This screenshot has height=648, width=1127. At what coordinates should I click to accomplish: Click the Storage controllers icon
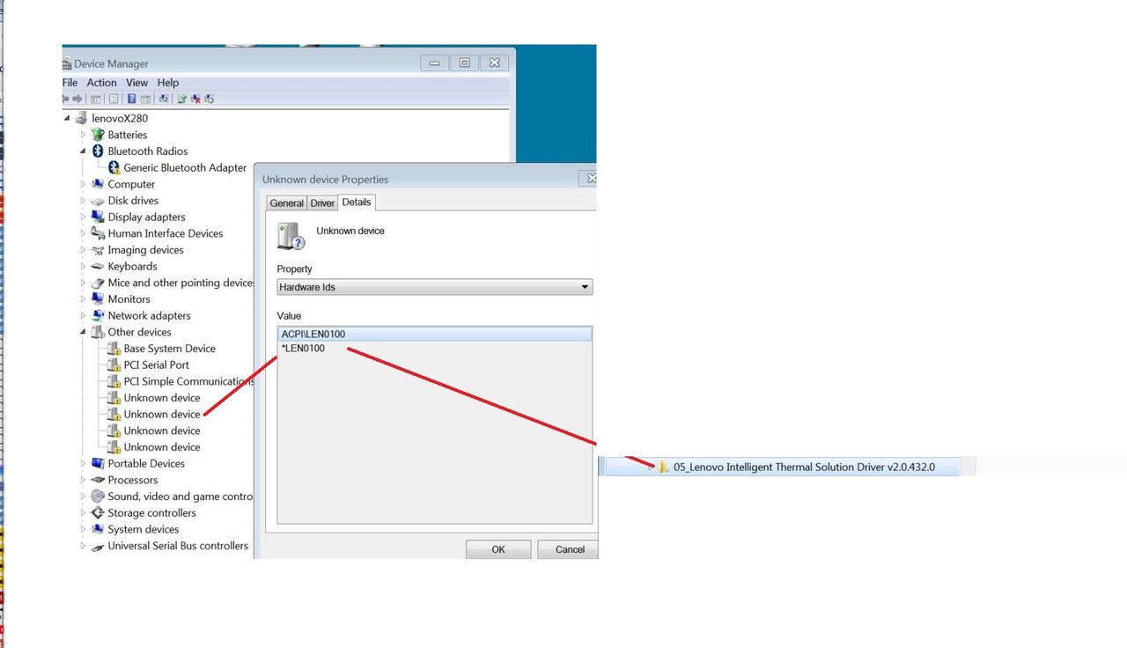click(98, 512)
